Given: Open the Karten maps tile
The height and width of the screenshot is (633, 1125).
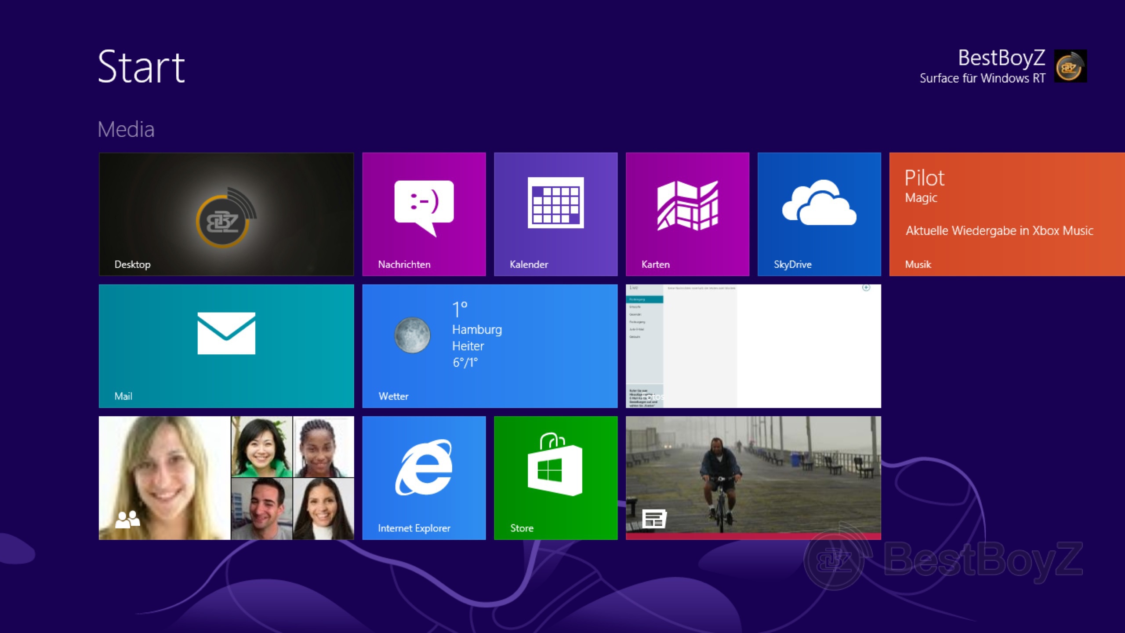Looking at the screenshot, I should [687, 214].
